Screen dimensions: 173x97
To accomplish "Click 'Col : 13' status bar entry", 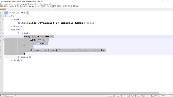I will [134, 96].
